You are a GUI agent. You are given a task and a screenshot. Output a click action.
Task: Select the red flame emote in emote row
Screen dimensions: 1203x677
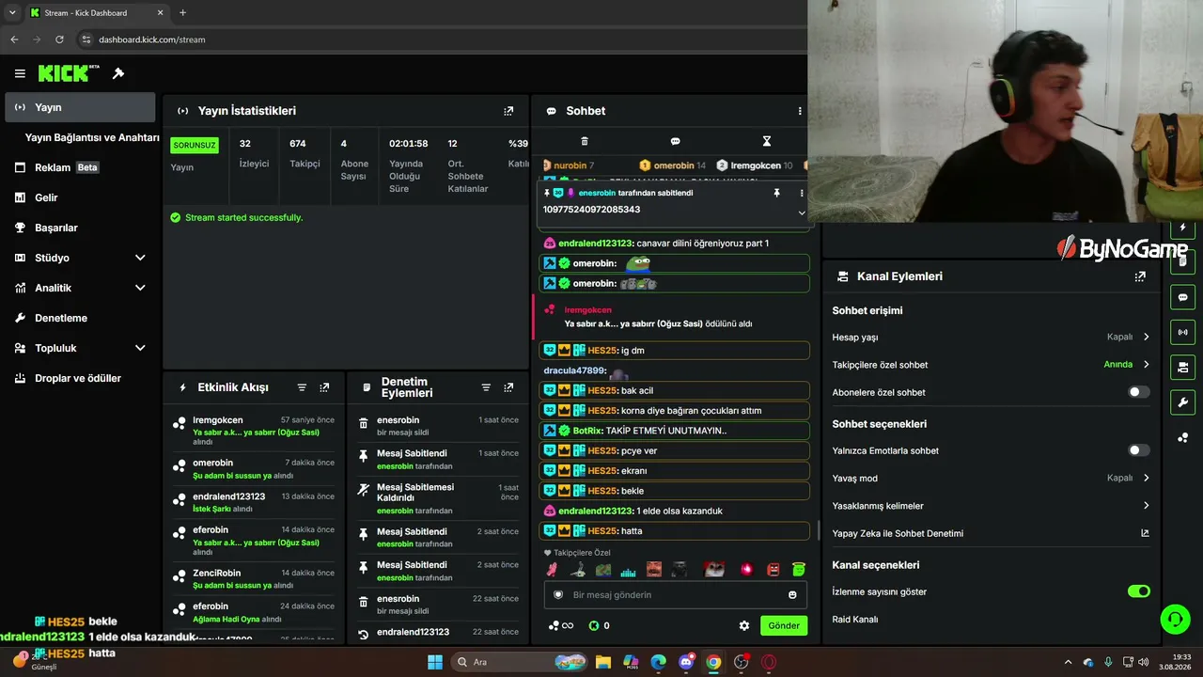tap(747, 569)
